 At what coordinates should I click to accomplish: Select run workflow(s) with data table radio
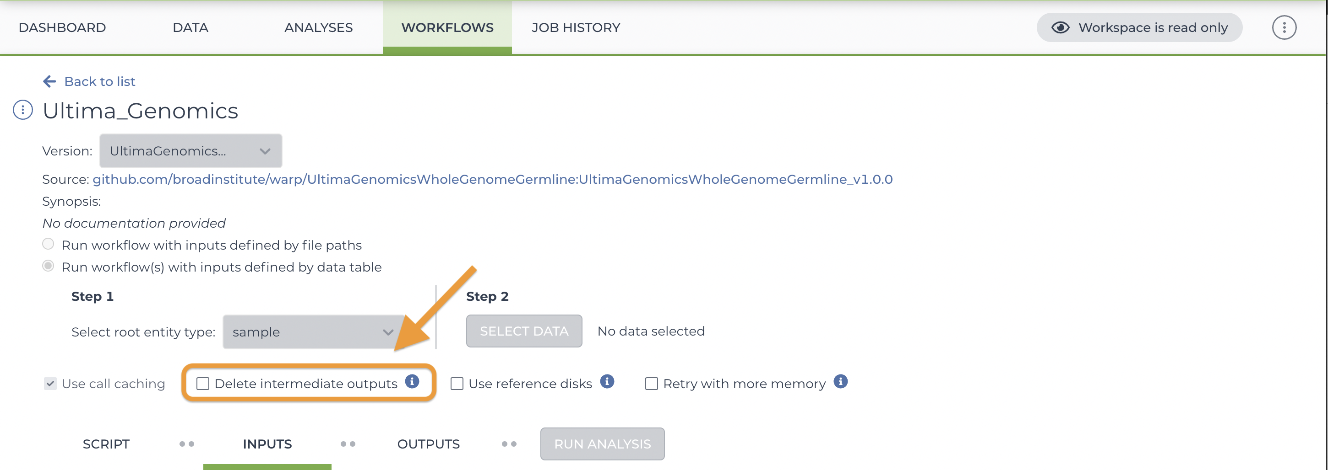[x=48, y=266]
